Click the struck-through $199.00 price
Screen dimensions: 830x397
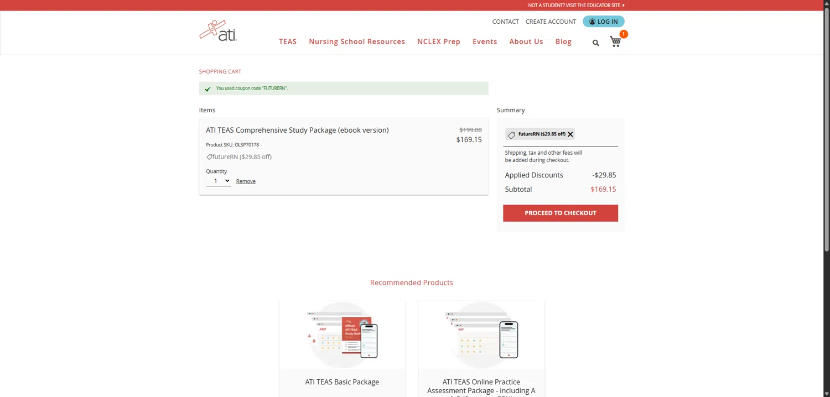click(470, 130)
